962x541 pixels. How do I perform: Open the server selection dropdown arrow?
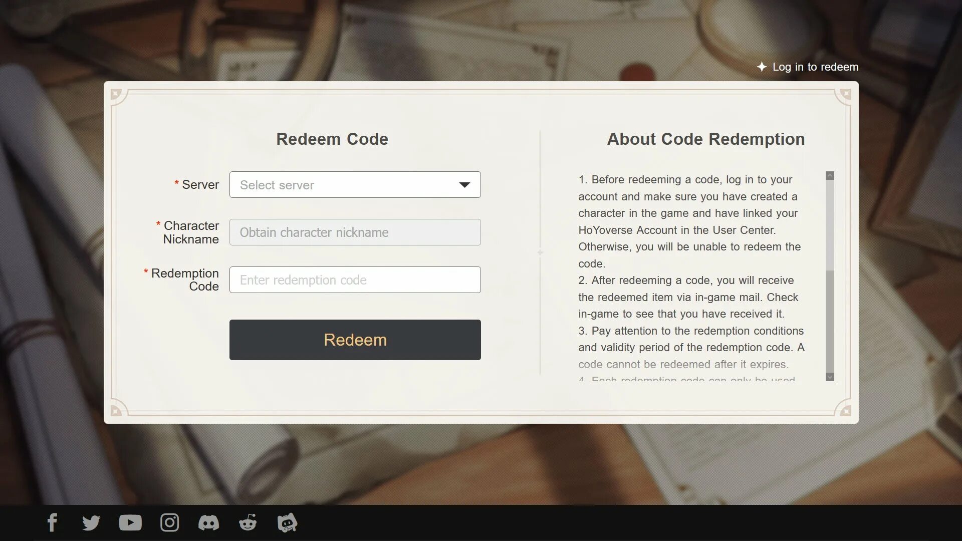click(x=464, y=184)
